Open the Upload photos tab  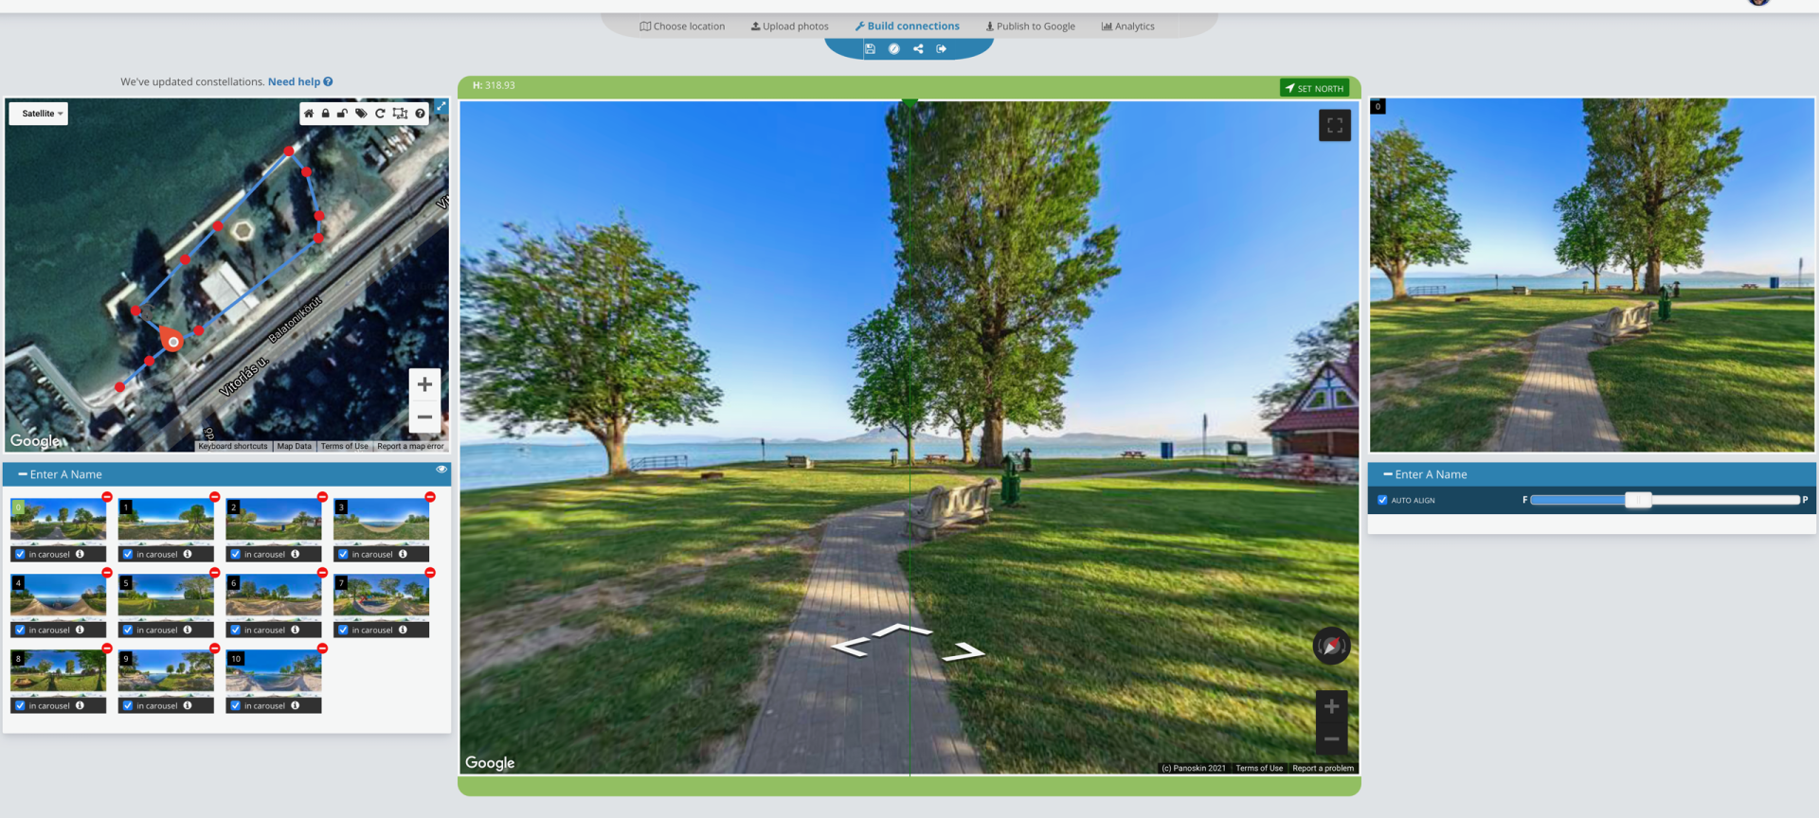[x=789, y=27]
